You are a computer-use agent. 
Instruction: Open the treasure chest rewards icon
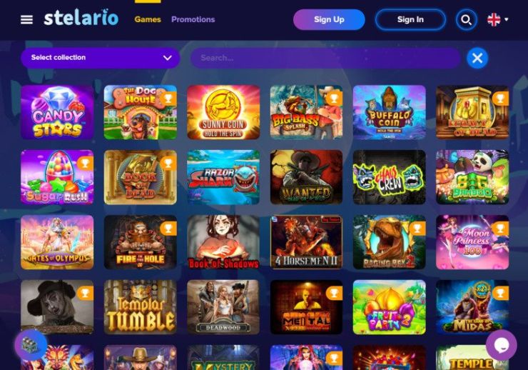coord(30,346)
